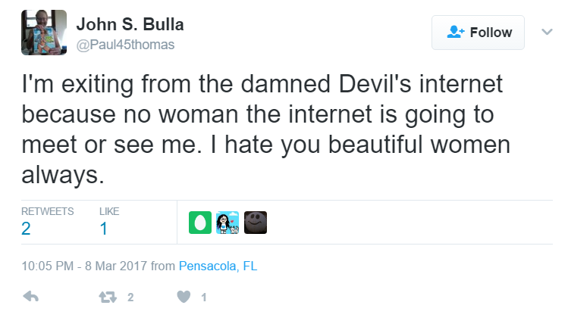Open the dark smiley face avatar profile

256,223
